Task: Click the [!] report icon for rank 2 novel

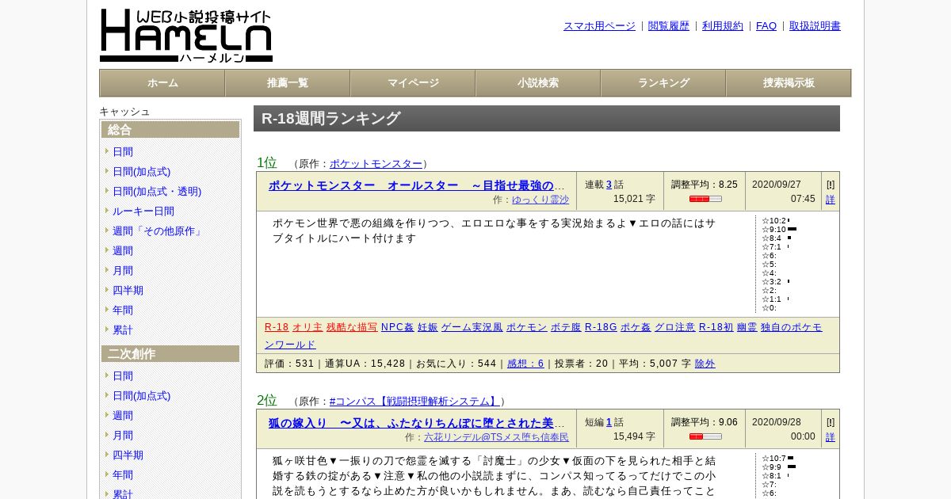Action: 831,421
